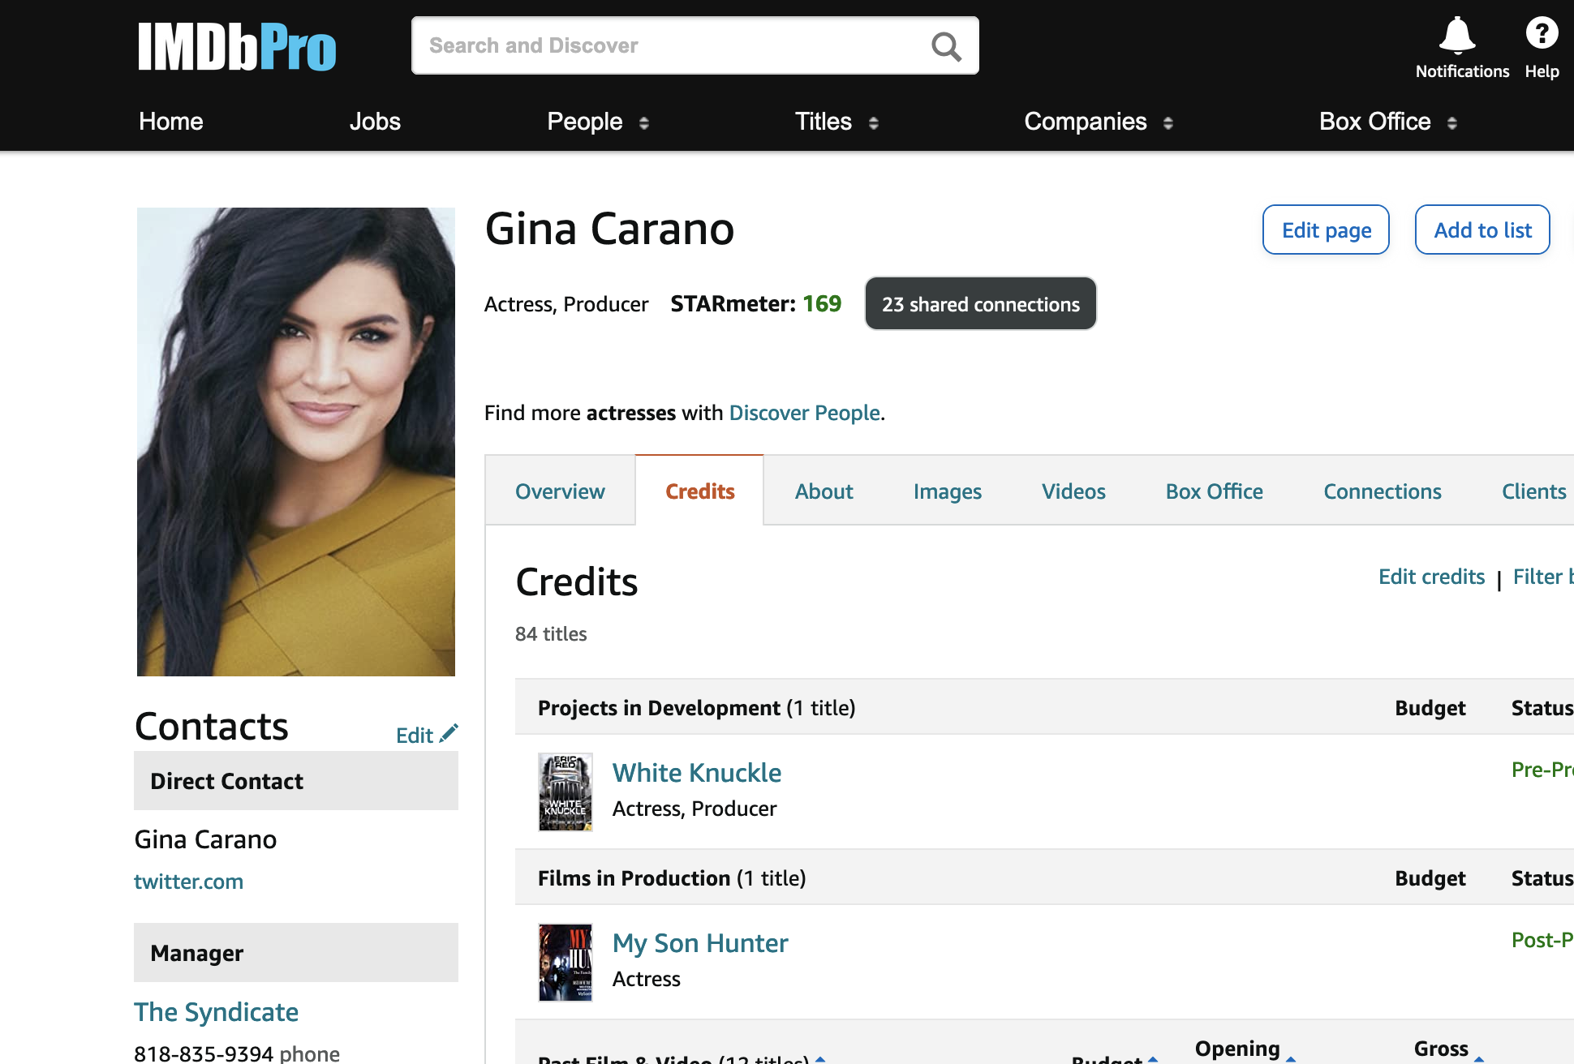The height and width of the screenshot is (1064, 1574).
Task: Click the search magnifier icon
Action: coord(946,46)
